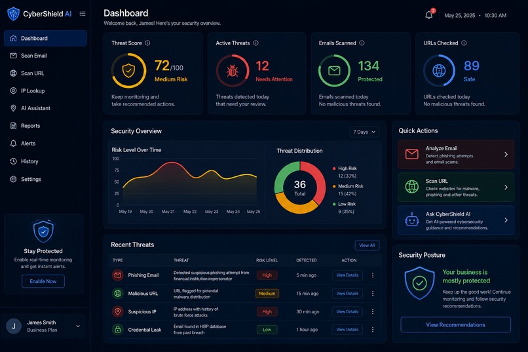The width and height of the screenshot is (528, 352).
Task: Click the High badge in Phishing Email row
Action: [267, 275]
